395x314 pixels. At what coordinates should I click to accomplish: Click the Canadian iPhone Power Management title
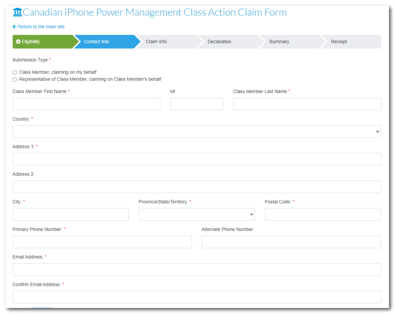155,12
